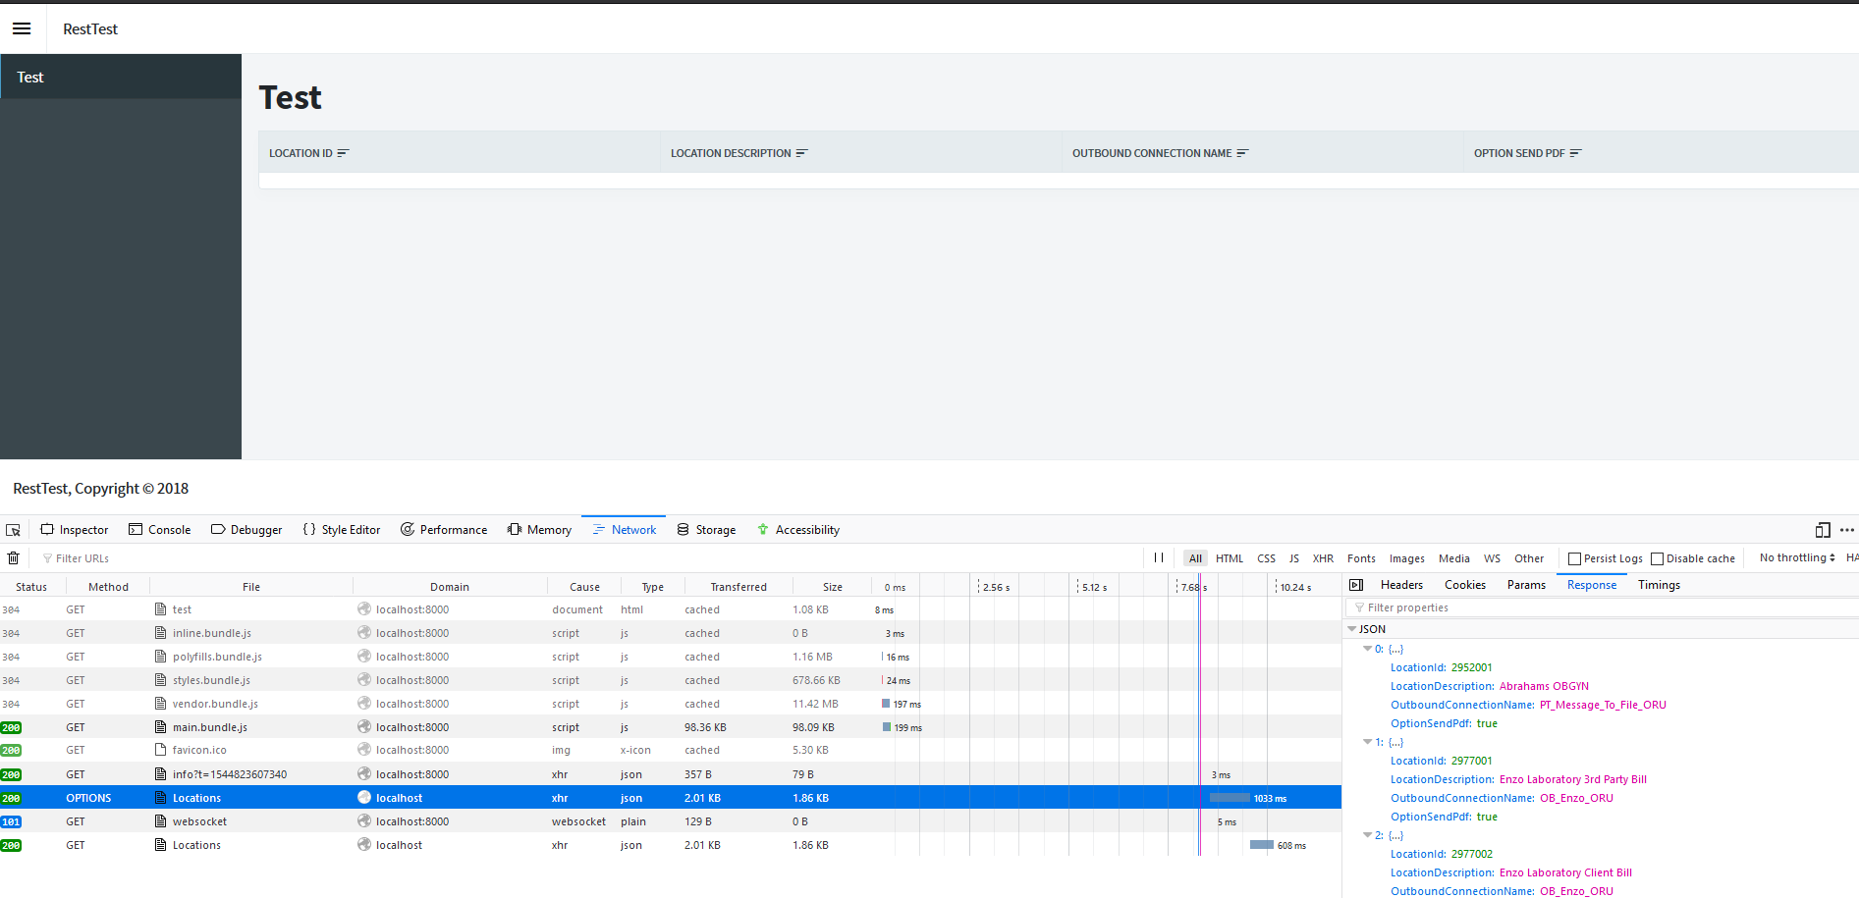Toggle the details pane icon beside Headers
Image resolution: width=1859 pixels, height=898 pixels.
[x=1356, y=585]
